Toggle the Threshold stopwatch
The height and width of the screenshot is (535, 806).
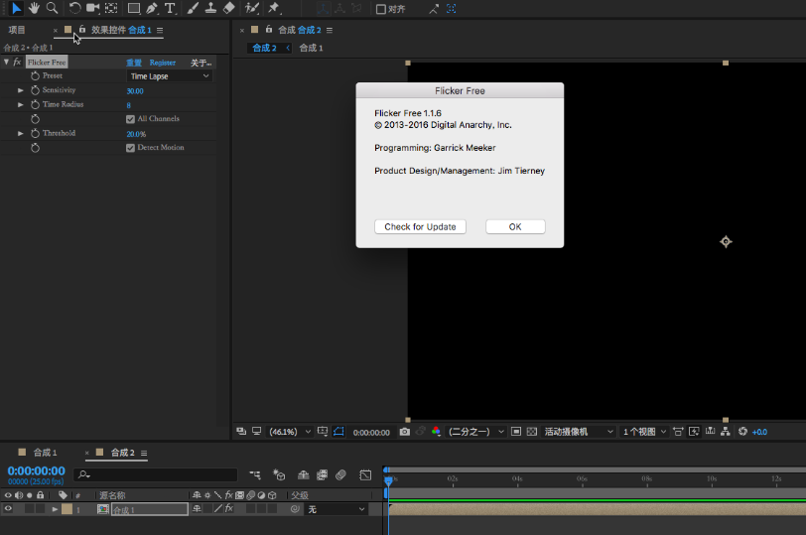[x=35, y=134]
